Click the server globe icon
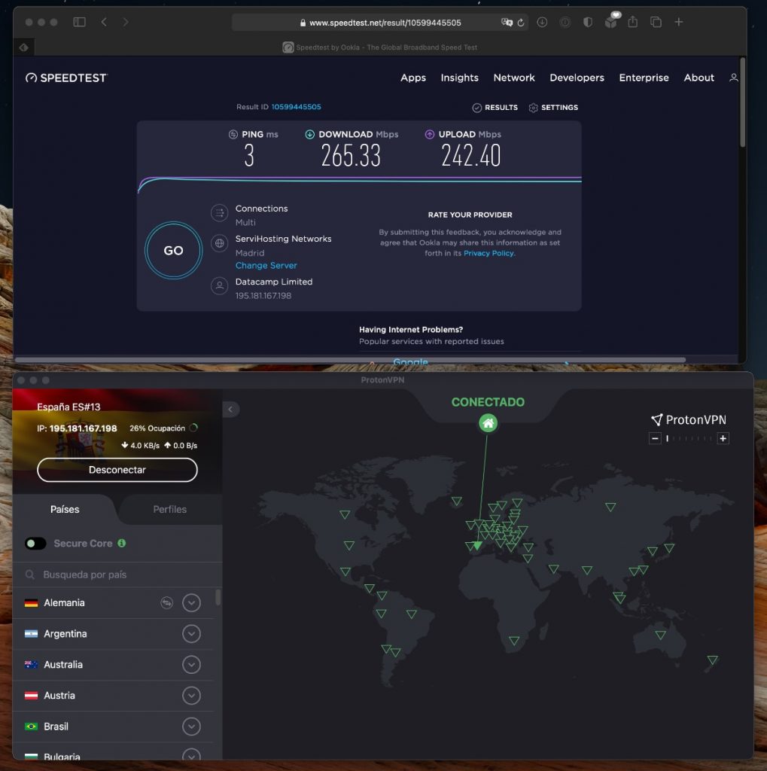767x771 pixels. pos(219,243)
